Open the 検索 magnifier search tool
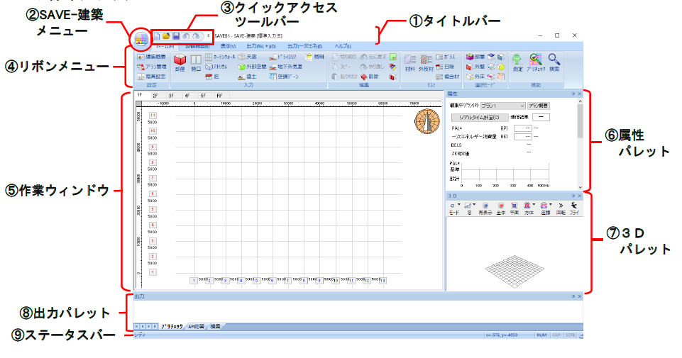 pos(554,63)
